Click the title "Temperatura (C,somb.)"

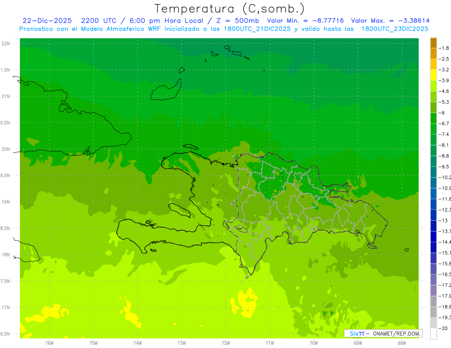pos(230,9)
